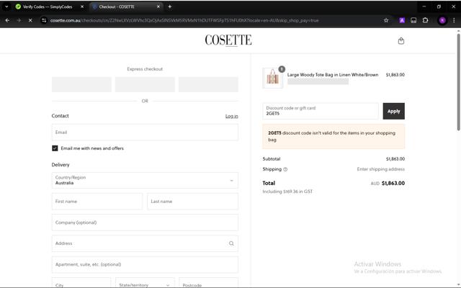Click the Total AUD $1,863.00 amount

[388, 183]
